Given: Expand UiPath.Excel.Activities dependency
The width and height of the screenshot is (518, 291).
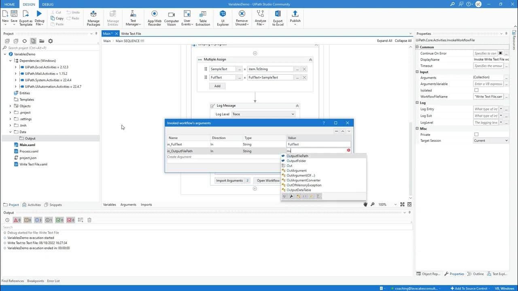Looking at the screenshot, I should click(16, 67).
